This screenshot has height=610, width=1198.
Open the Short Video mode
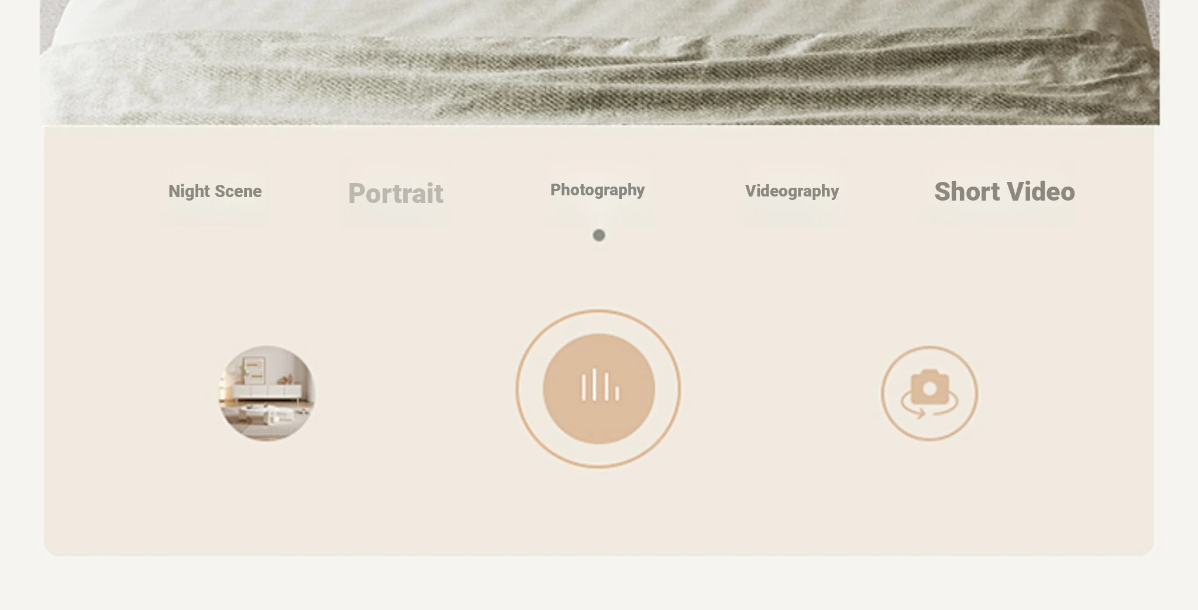pyautogui.click(x=1004, y=192)
